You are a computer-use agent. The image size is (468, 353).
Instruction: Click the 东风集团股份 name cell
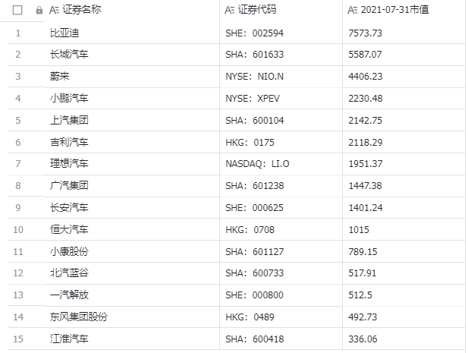click(x=78, y=317)
